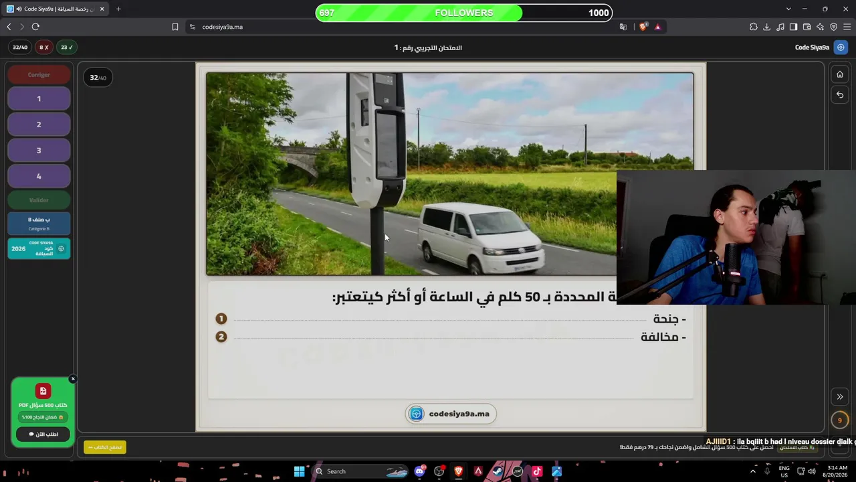Click the 32/40 question counter badge

coord(98,78)
